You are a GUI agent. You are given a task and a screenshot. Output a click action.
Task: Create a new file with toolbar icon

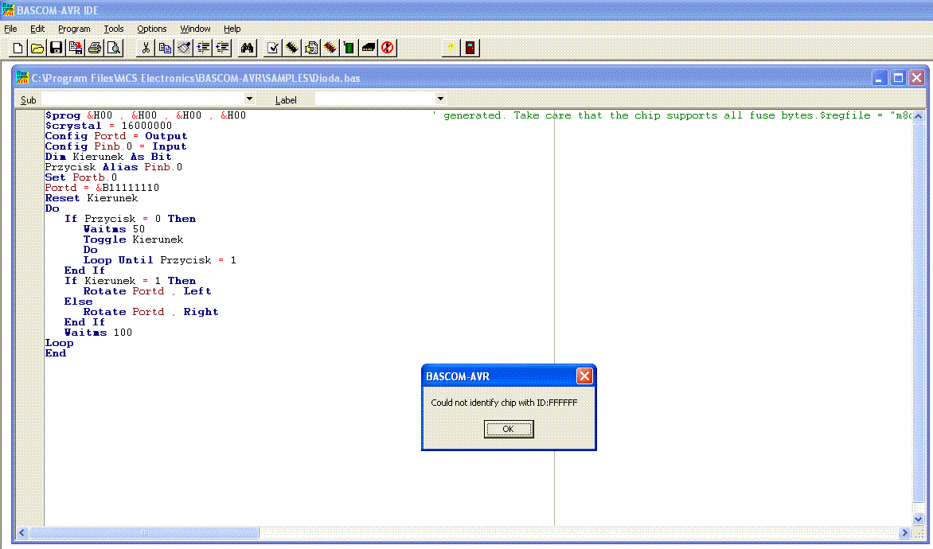18,48
